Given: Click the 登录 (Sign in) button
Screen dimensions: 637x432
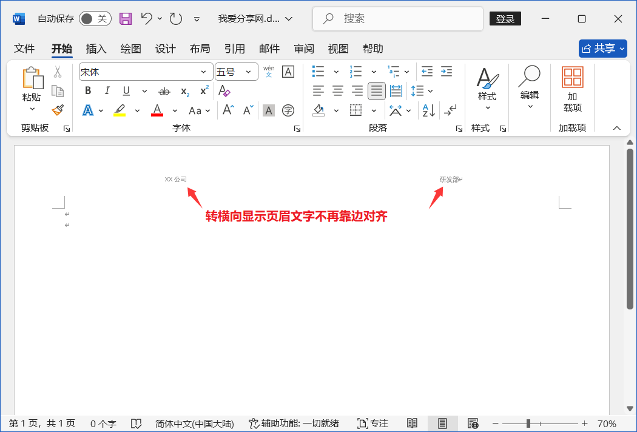Looking at the screenshot, I should coord(505,19).
